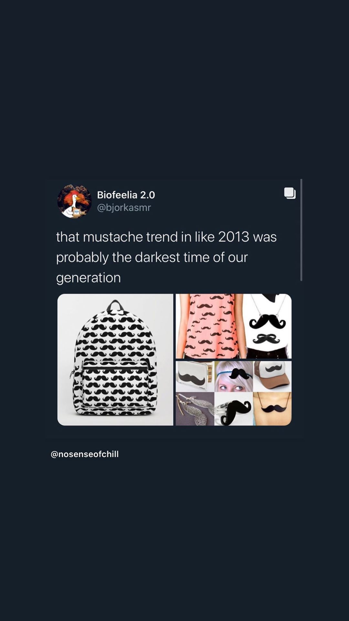This screenshot has width=349, height=621.
Task: Select the black mustache ring photo
Action: (x=234, y=409)
